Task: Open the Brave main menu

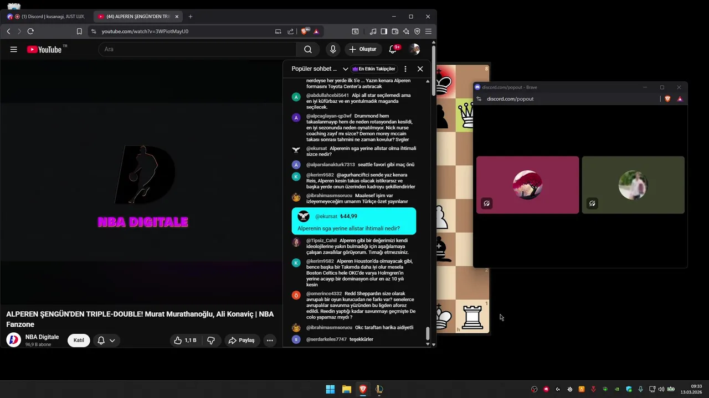Action: pos(428,32)
